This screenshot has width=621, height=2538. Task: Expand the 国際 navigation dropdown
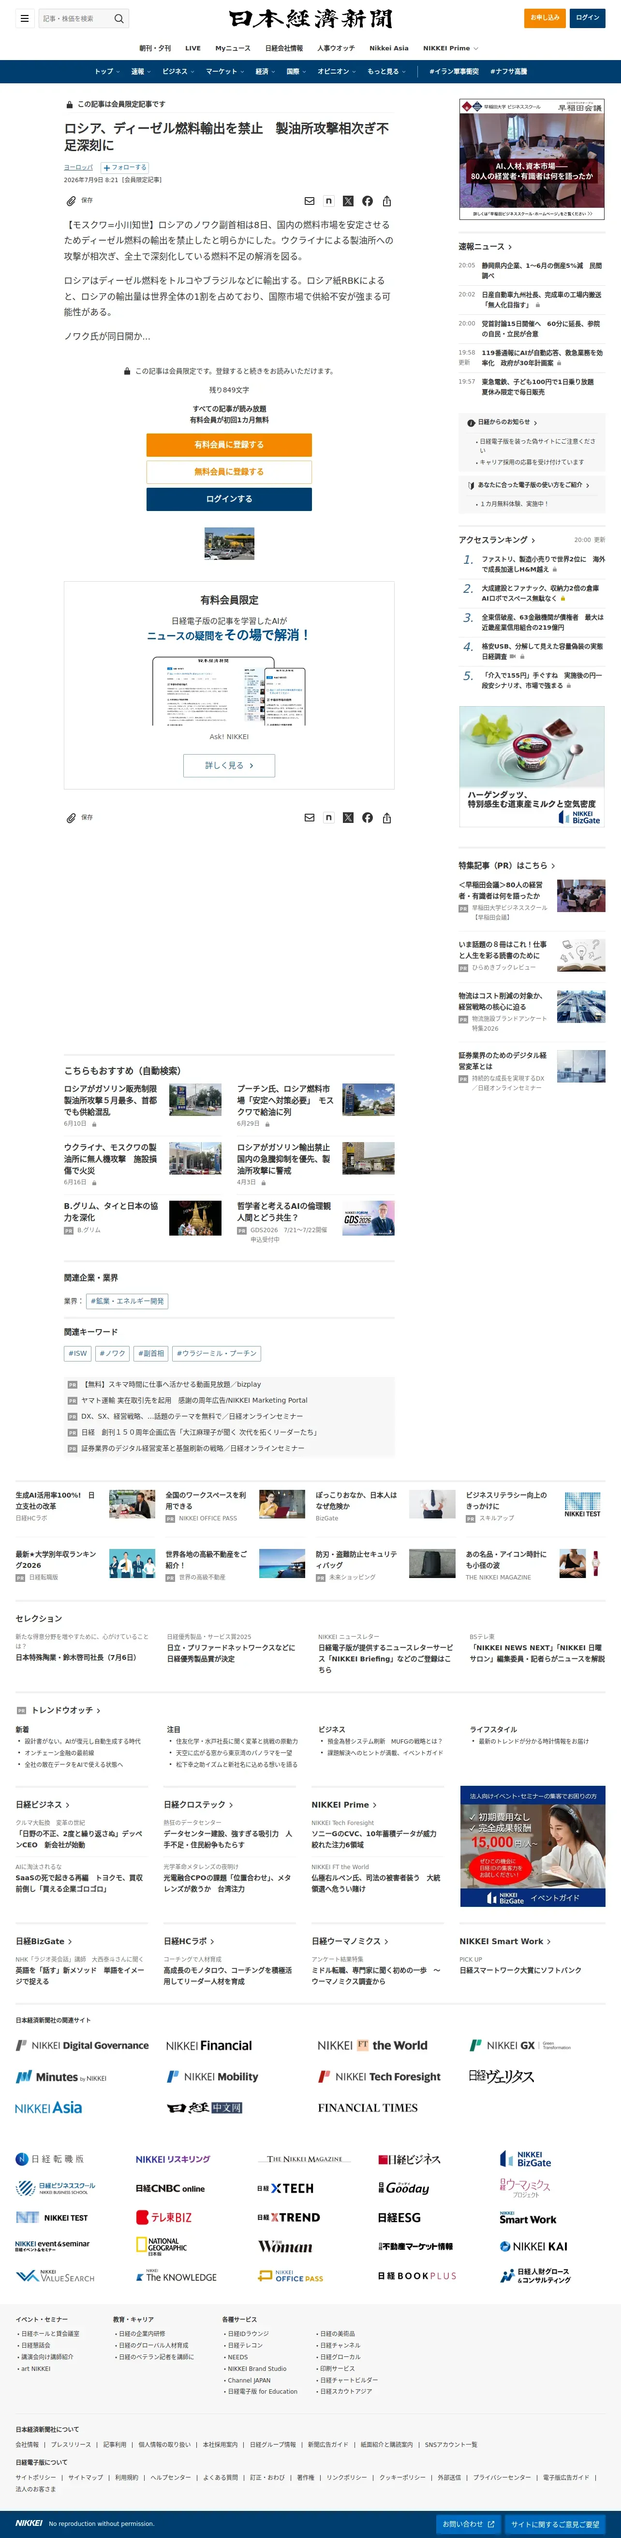pos(296,72)
